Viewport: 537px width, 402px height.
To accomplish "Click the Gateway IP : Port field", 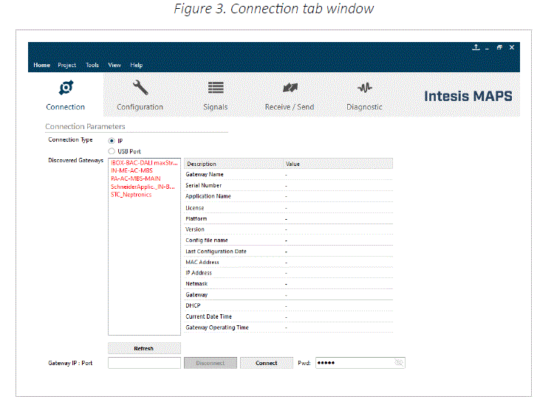I will coord(144,363).
